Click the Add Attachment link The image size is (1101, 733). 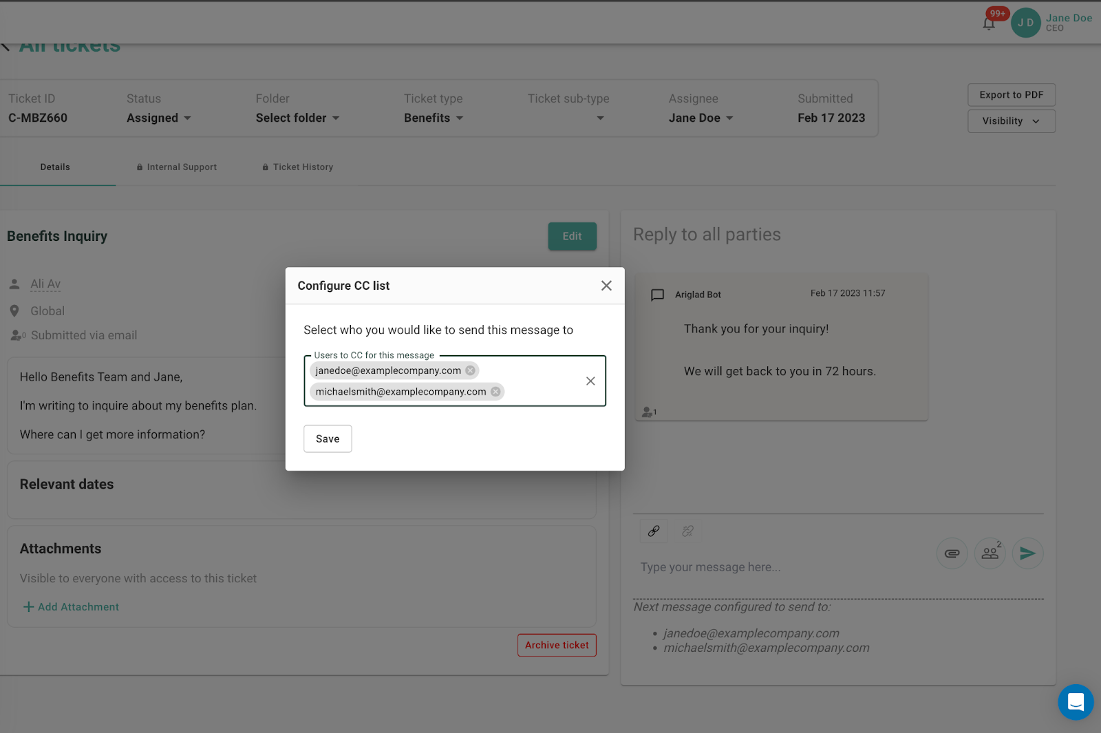click(x=72, y=607)
